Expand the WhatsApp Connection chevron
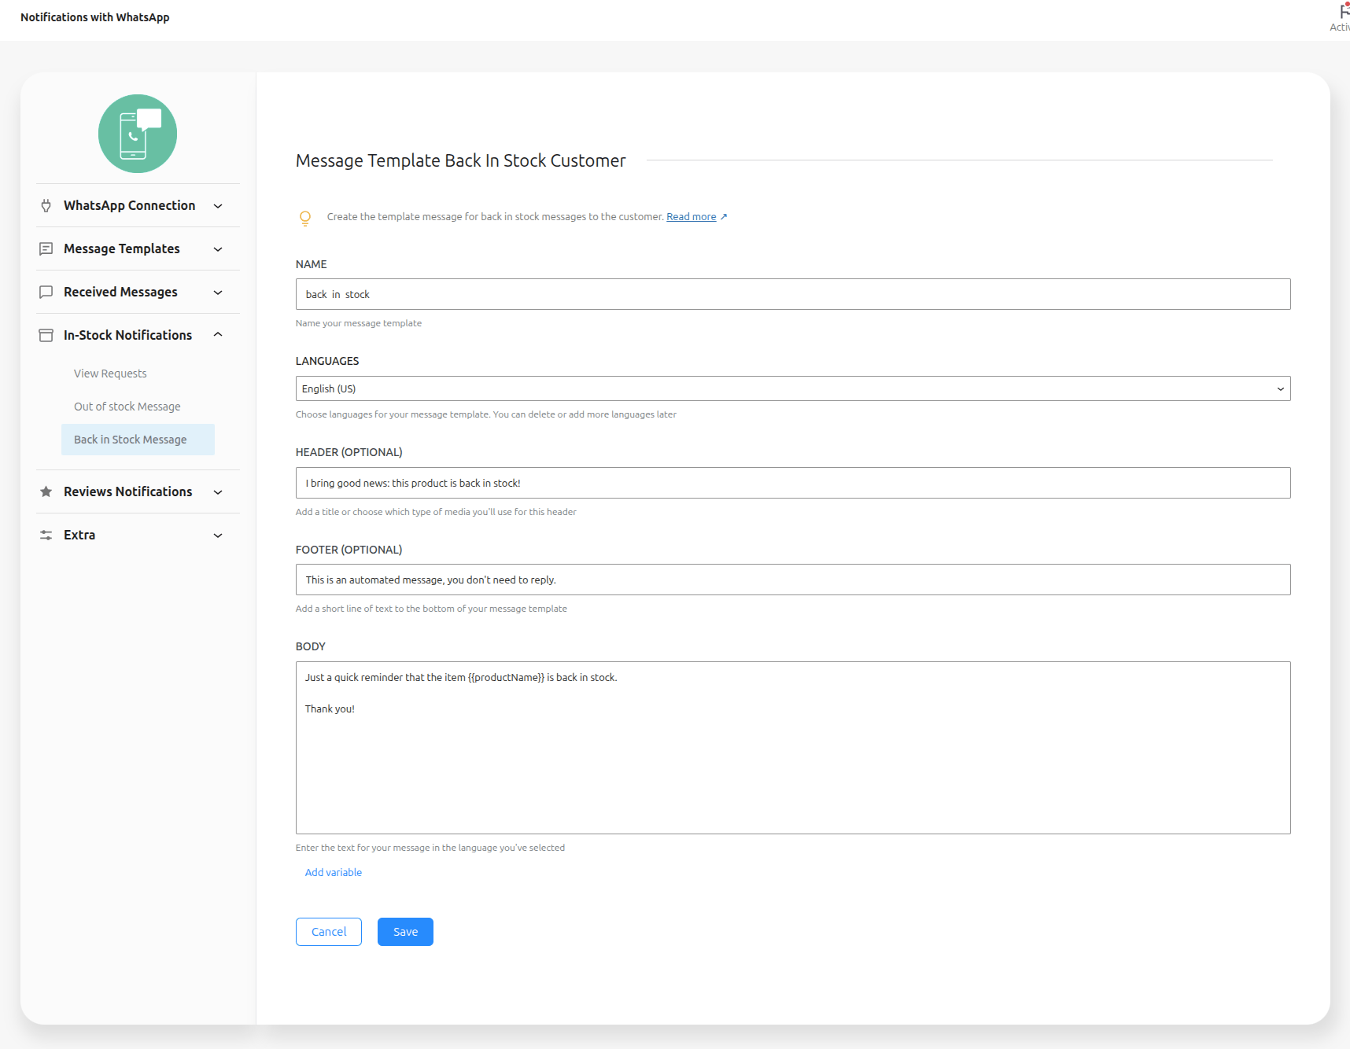Image resolution: width=1350 pixels, height=1049 pixels. click(218, 206)
